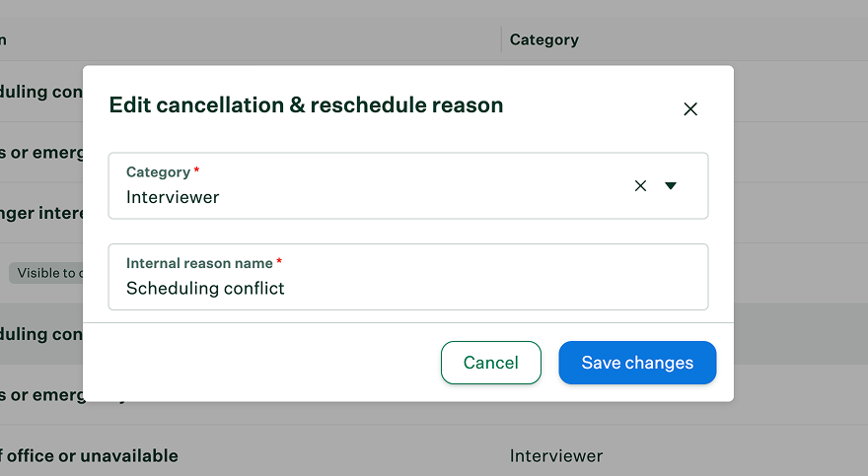
Task: Click Interviewer cell in the bottom row
Action: point(555,456)
